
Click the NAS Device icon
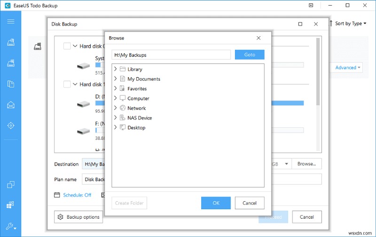click(x=122, y=118)
